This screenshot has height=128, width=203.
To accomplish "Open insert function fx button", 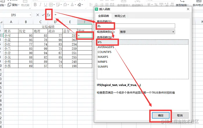I will point(48,15).
